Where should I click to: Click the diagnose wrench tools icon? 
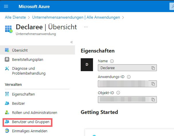click(x=7, y=69)
